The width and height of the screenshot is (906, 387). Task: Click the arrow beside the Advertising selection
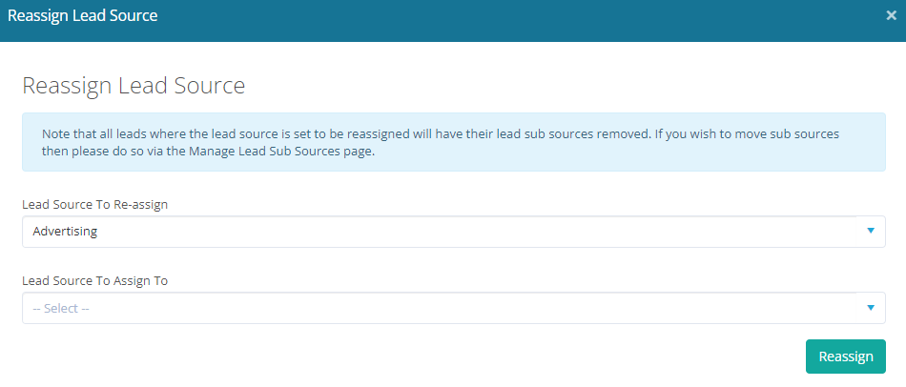tap(870, 231)
